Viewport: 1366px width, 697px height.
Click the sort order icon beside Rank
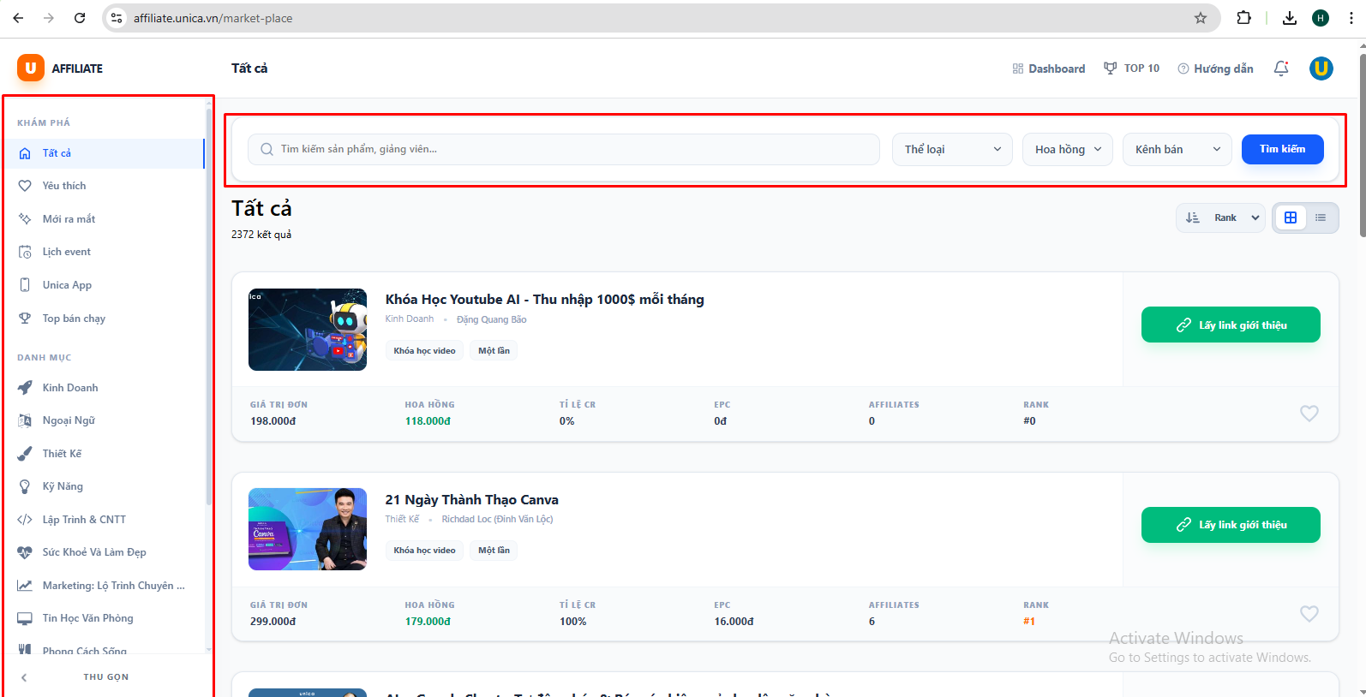coord(1193,217)
